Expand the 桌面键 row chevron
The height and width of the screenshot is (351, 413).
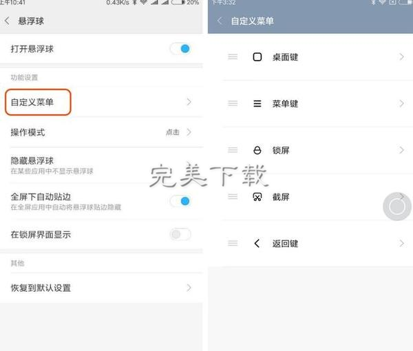[x=401, y=56]
